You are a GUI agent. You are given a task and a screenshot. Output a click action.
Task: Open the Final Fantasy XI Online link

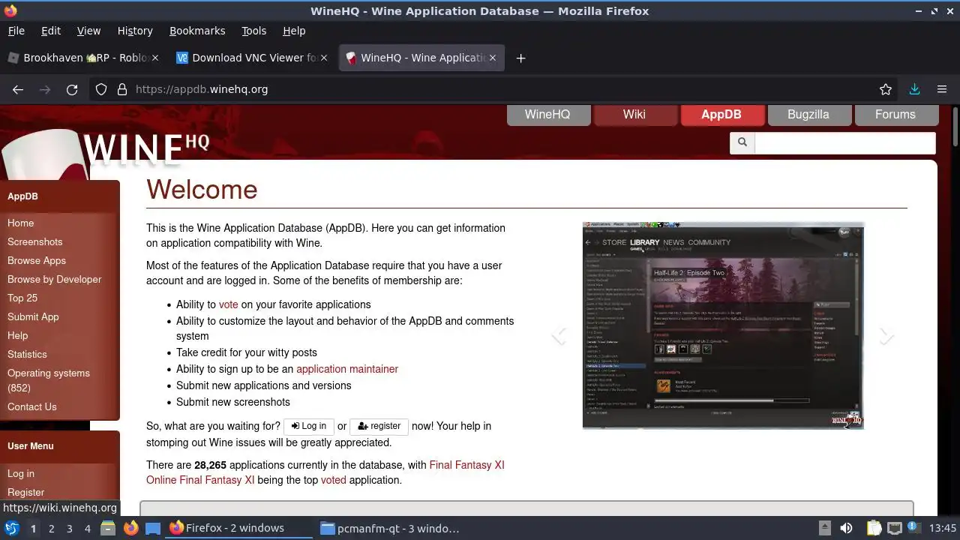pyautogui.click(x=325, y=472)
